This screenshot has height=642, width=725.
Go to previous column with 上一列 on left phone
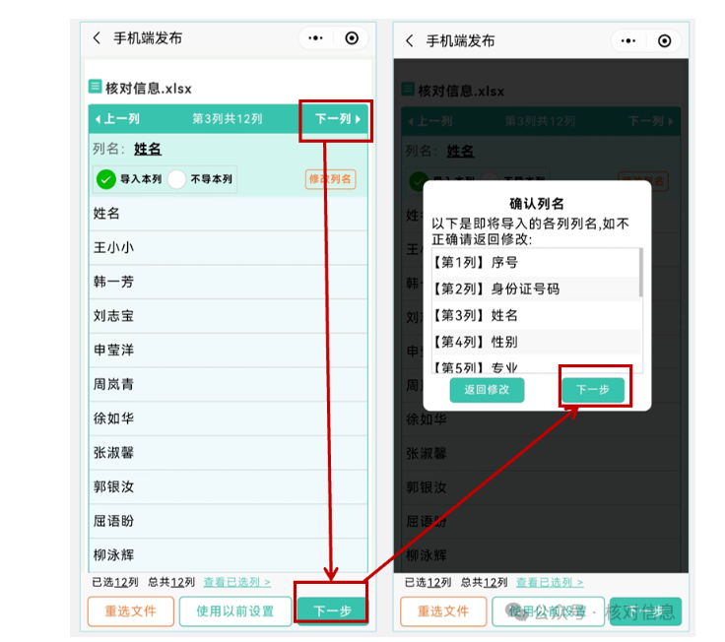117,119
